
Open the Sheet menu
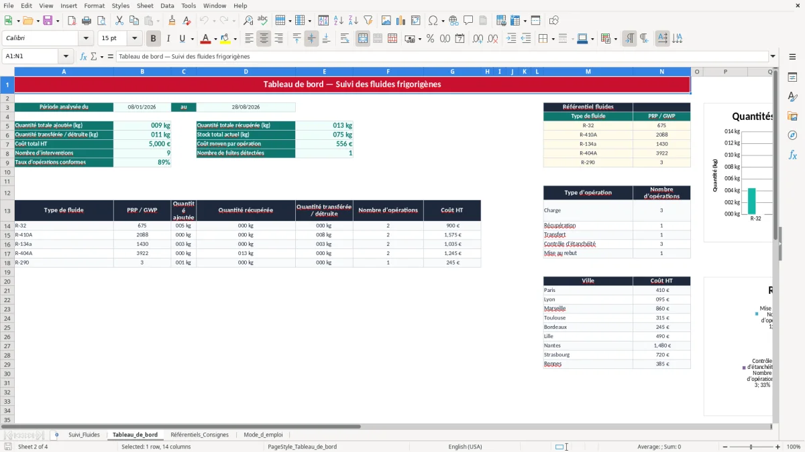(x=145, y=5)
